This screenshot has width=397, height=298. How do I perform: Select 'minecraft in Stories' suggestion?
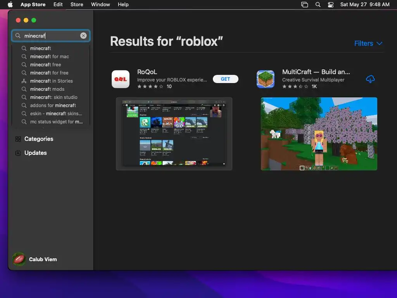(x=51, y=81)
